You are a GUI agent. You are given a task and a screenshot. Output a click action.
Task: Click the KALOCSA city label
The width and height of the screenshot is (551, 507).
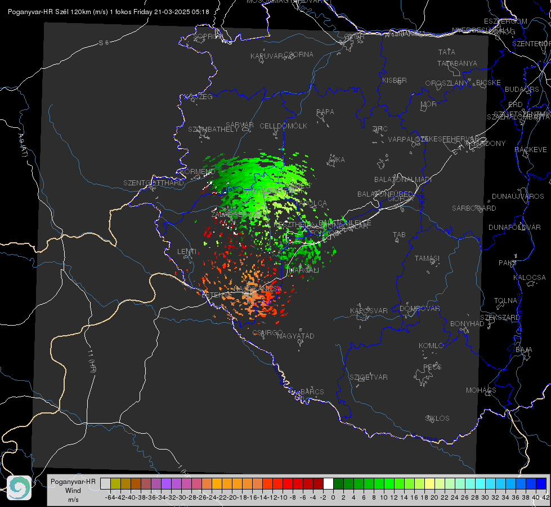tap(530, 278)
